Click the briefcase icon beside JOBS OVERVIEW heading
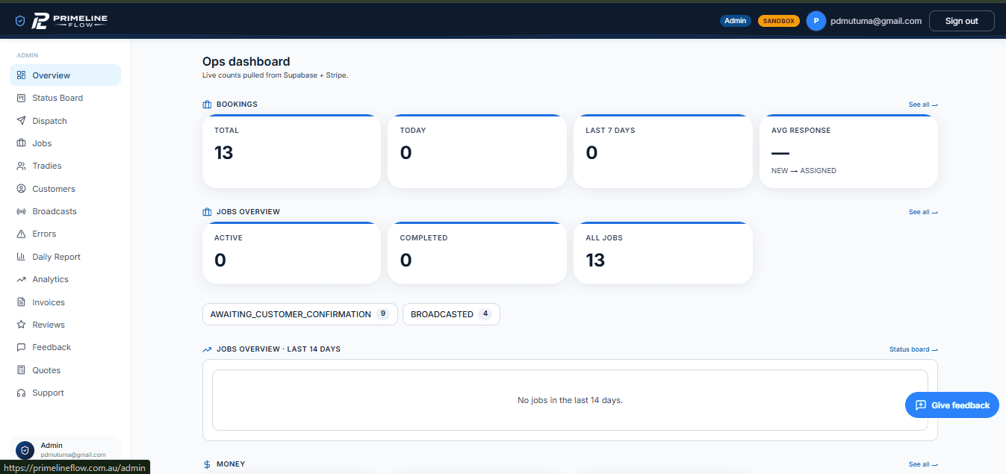1006x474 pixels. (207, 212)
